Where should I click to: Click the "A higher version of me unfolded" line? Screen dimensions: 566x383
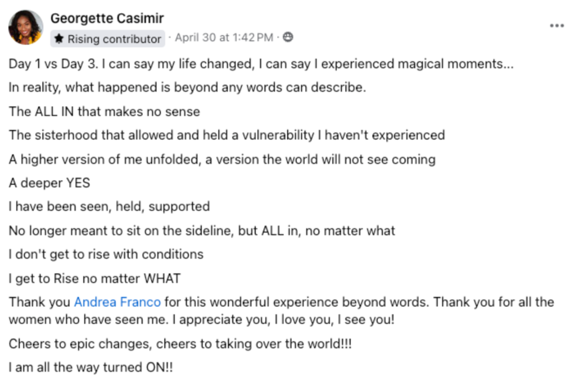(222, 159)
